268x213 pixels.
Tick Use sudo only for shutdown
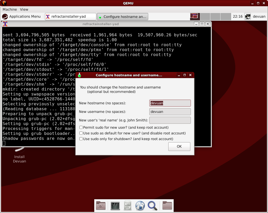click(x=81, y=139)
